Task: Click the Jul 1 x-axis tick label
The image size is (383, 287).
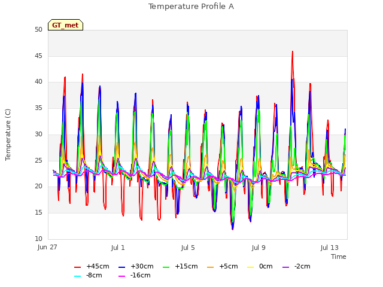Action: (118, 248)
